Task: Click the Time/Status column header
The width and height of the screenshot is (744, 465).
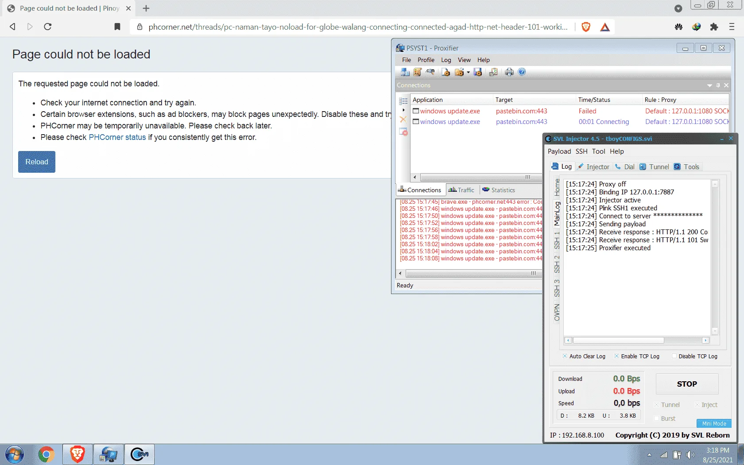Action: click(x=608, y=100)
